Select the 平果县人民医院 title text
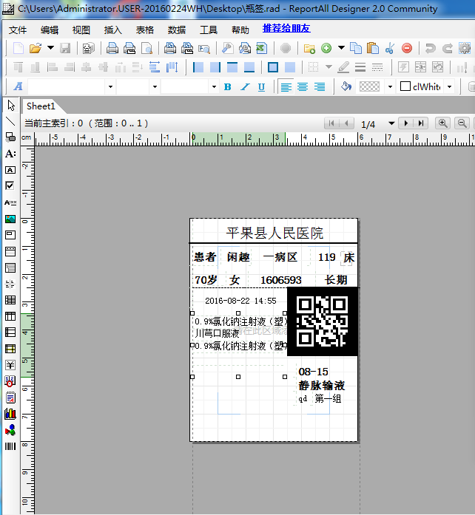This screenshot has width=475, height=515. tap(274, 233)
